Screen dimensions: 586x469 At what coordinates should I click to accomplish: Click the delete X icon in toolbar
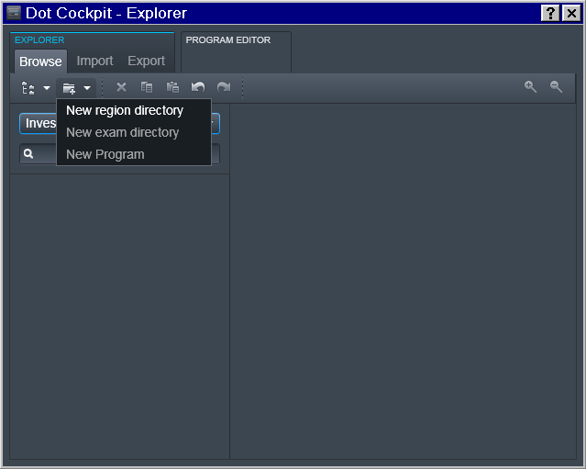(x=121, y=87)
